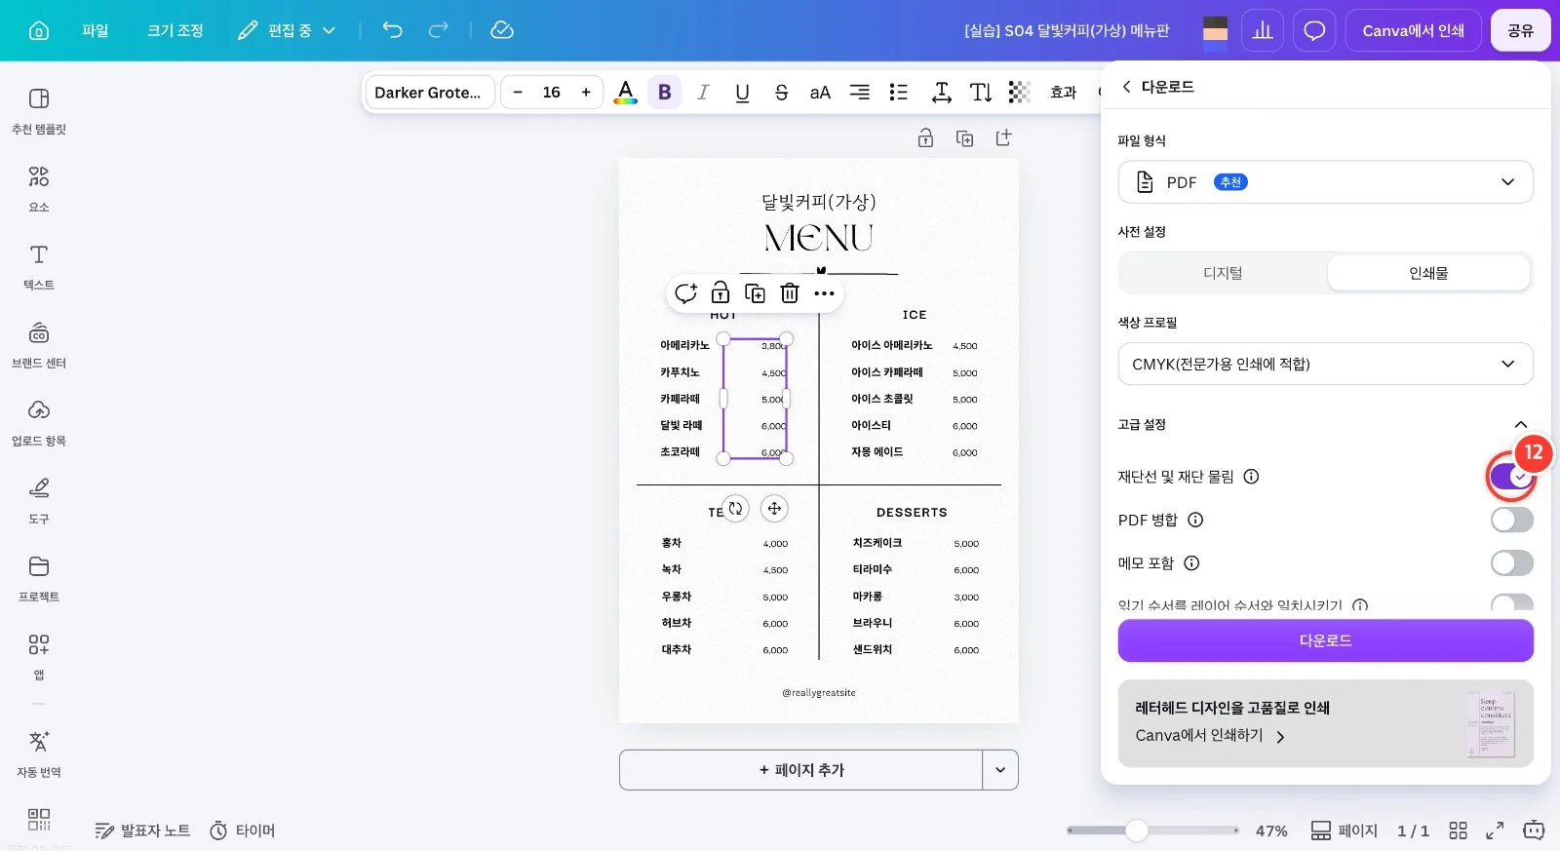The height and width of the screenshot is (851, 1560).
Task: Select the Print (인쇄물) preset tab
Action: (1428, 273)
